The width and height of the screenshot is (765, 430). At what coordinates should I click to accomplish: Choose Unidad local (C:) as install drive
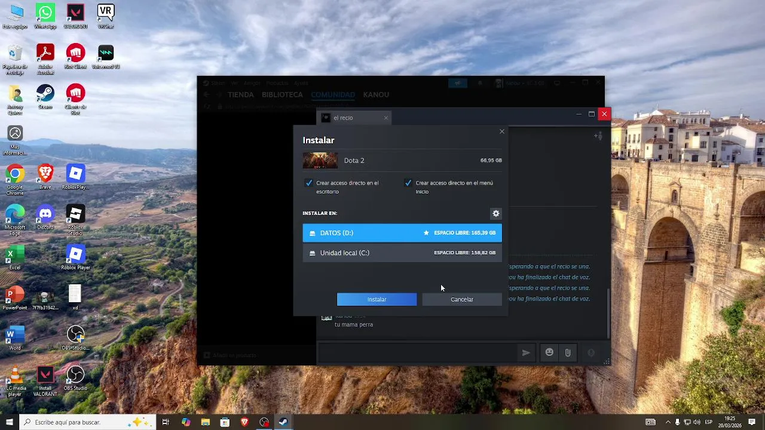click(x=402, y=253)
